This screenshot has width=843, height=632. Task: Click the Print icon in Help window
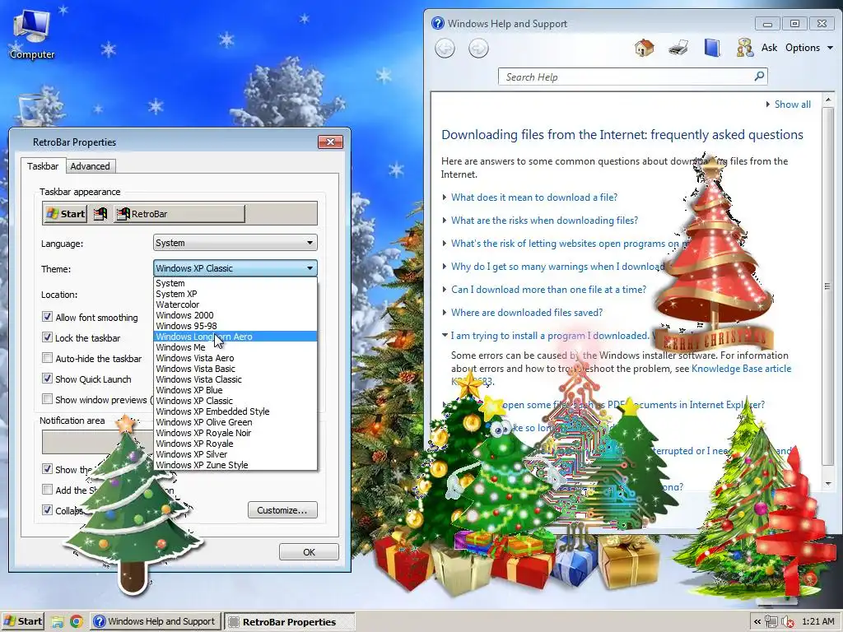(x=678, y=48)
